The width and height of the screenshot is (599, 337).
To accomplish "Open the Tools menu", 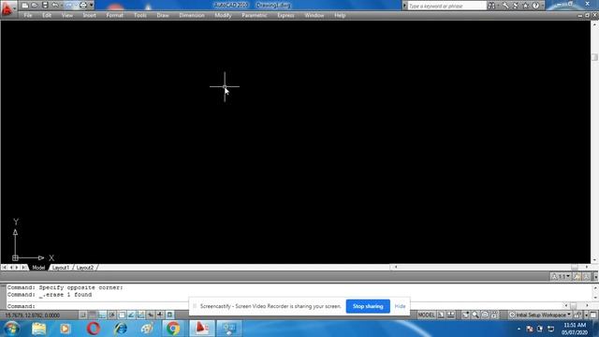I will click(139, 15).
